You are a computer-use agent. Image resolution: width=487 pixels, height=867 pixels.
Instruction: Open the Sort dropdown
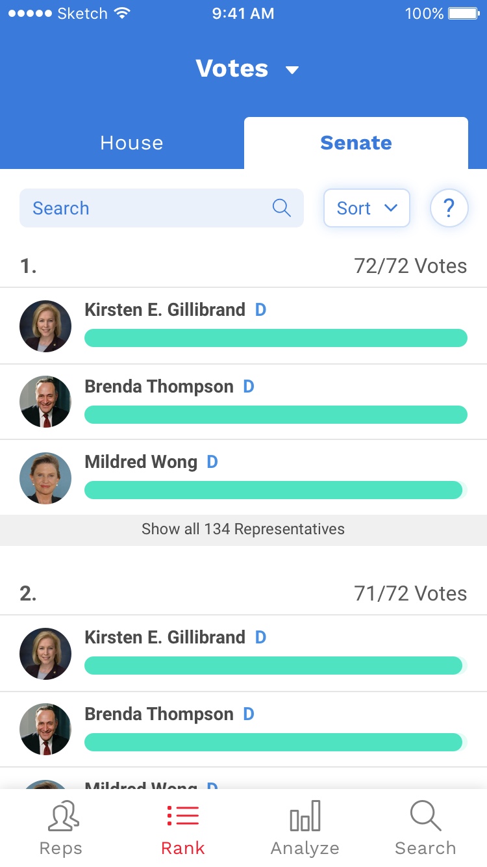pos(366,208)
